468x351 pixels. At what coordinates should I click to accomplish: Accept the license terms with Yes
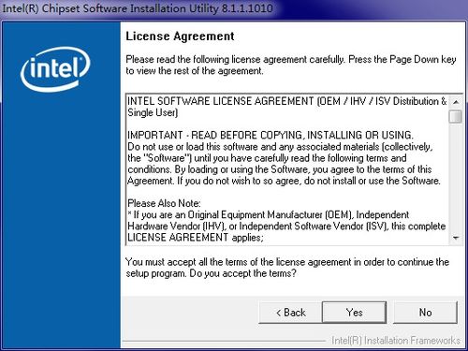354,313
